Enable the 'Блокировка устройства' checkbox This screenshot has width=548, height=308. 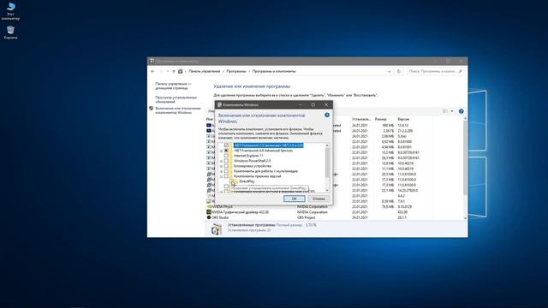[x=226, y=166]
